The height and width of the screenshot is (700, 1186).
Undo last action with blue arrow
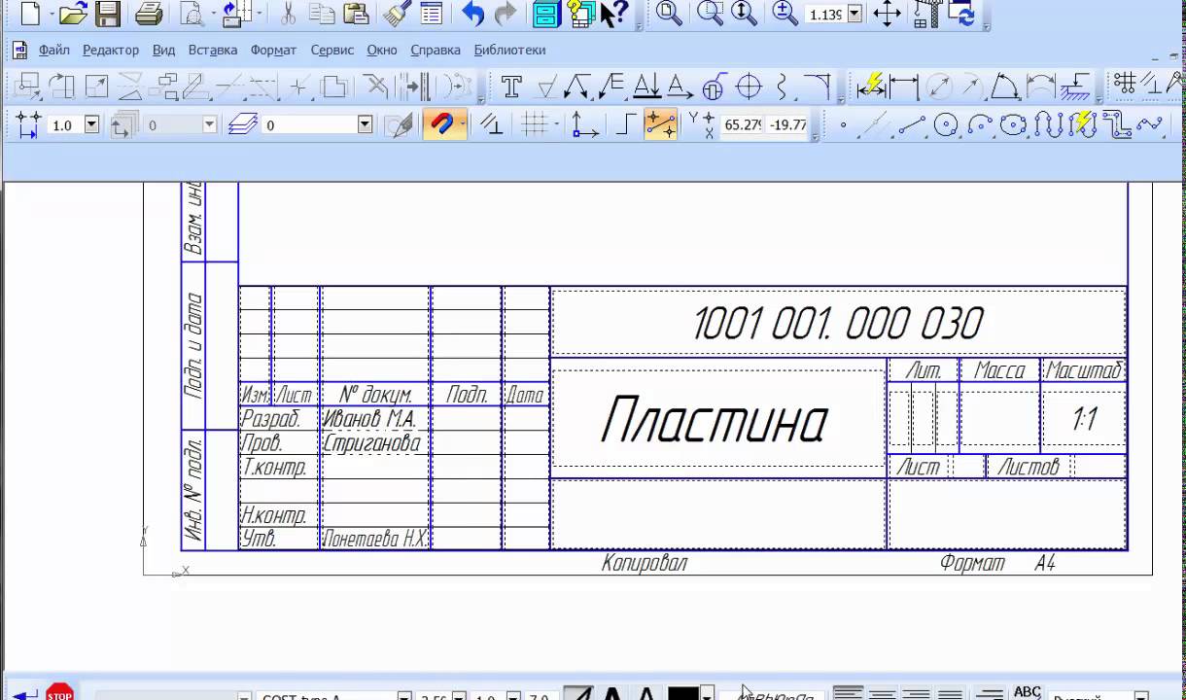pyautogui.click(x=472, y=14)
